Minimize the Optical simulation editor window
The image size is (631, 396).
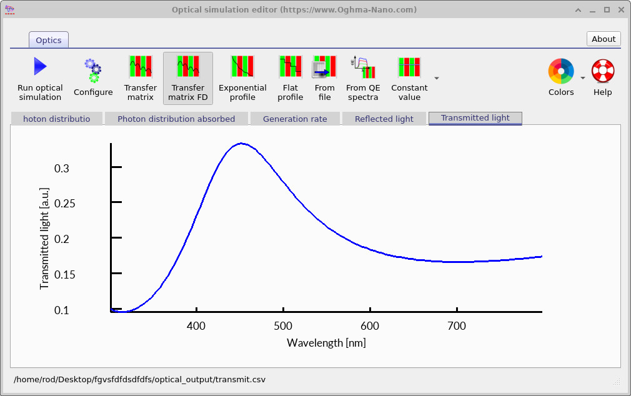click(592, 10)
